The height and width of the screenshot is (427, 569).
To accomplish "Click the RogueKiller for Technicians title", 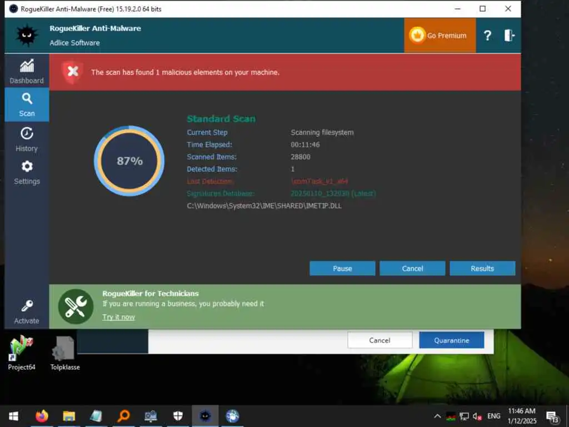I will 150,294.
